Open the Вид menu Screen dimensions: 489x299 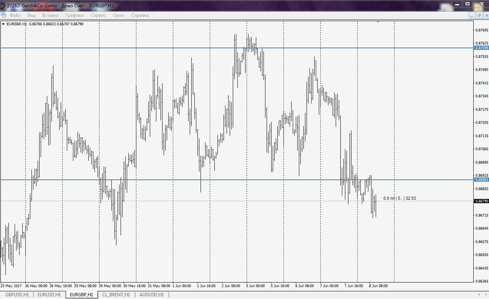click(x=31, y=15)
